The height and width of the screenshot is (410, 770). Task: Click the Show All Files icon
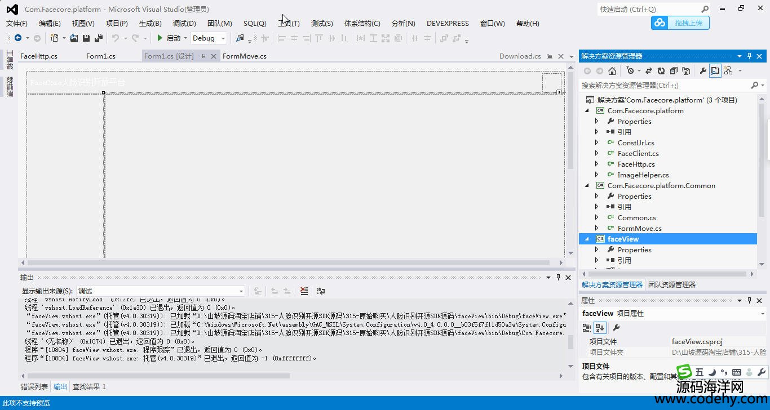point(686,70)
